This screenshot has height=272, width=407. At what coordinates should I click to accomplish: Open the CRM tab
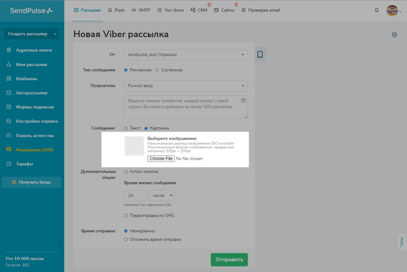coord(199,10)
